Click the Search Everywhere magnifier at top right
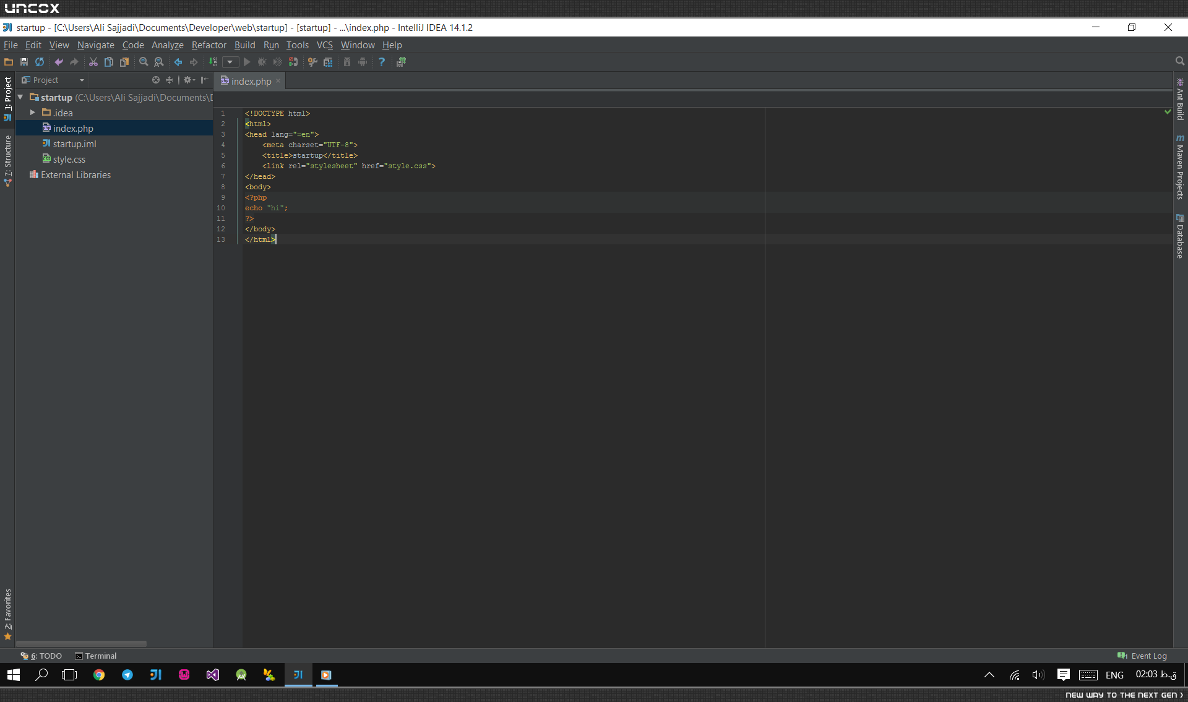Viewport: 1188px width, 702px height. point(1180,61)
